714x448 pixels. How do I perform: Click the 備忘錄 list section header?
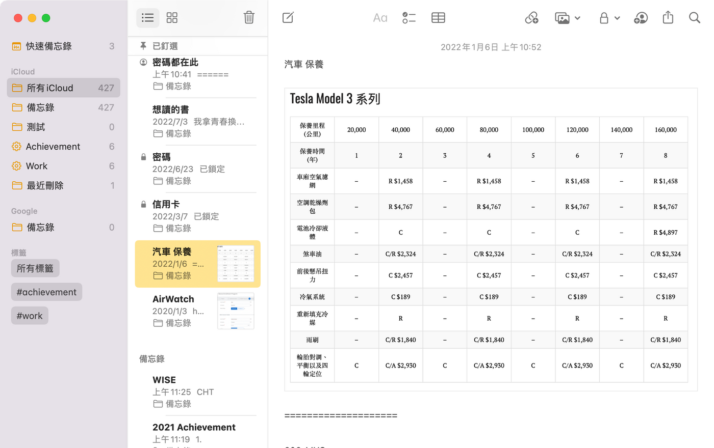pos(152,359)
